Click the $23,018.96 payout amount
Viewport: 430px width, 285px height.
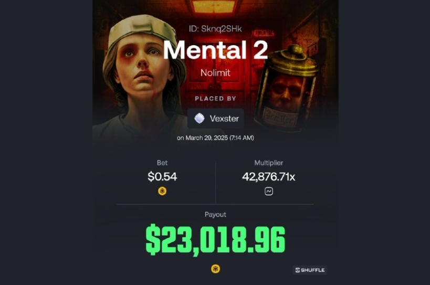215,239
